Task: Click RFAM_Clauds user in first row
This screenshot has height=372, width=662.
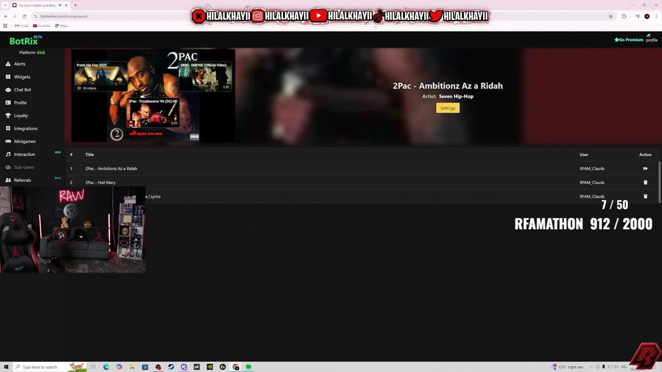Action: [592, 168]
